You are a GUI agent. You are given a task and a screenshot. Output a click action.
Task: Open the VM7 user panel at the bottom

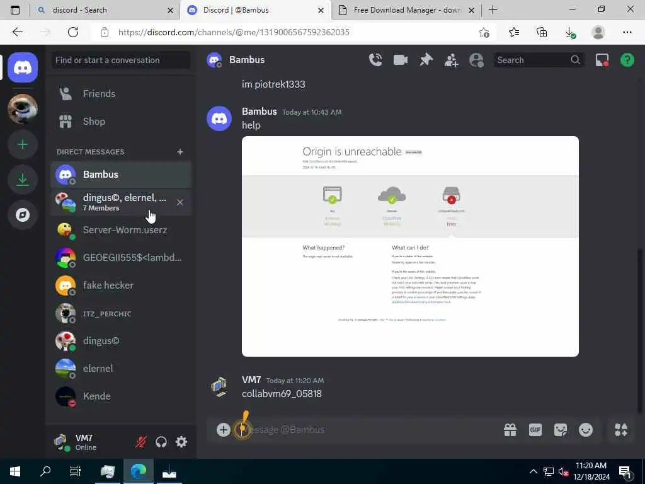coord(89,442)
